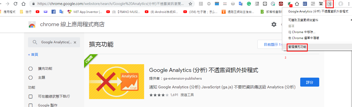
Task: Click the browser forward arrow
Action: click(7, 4)
